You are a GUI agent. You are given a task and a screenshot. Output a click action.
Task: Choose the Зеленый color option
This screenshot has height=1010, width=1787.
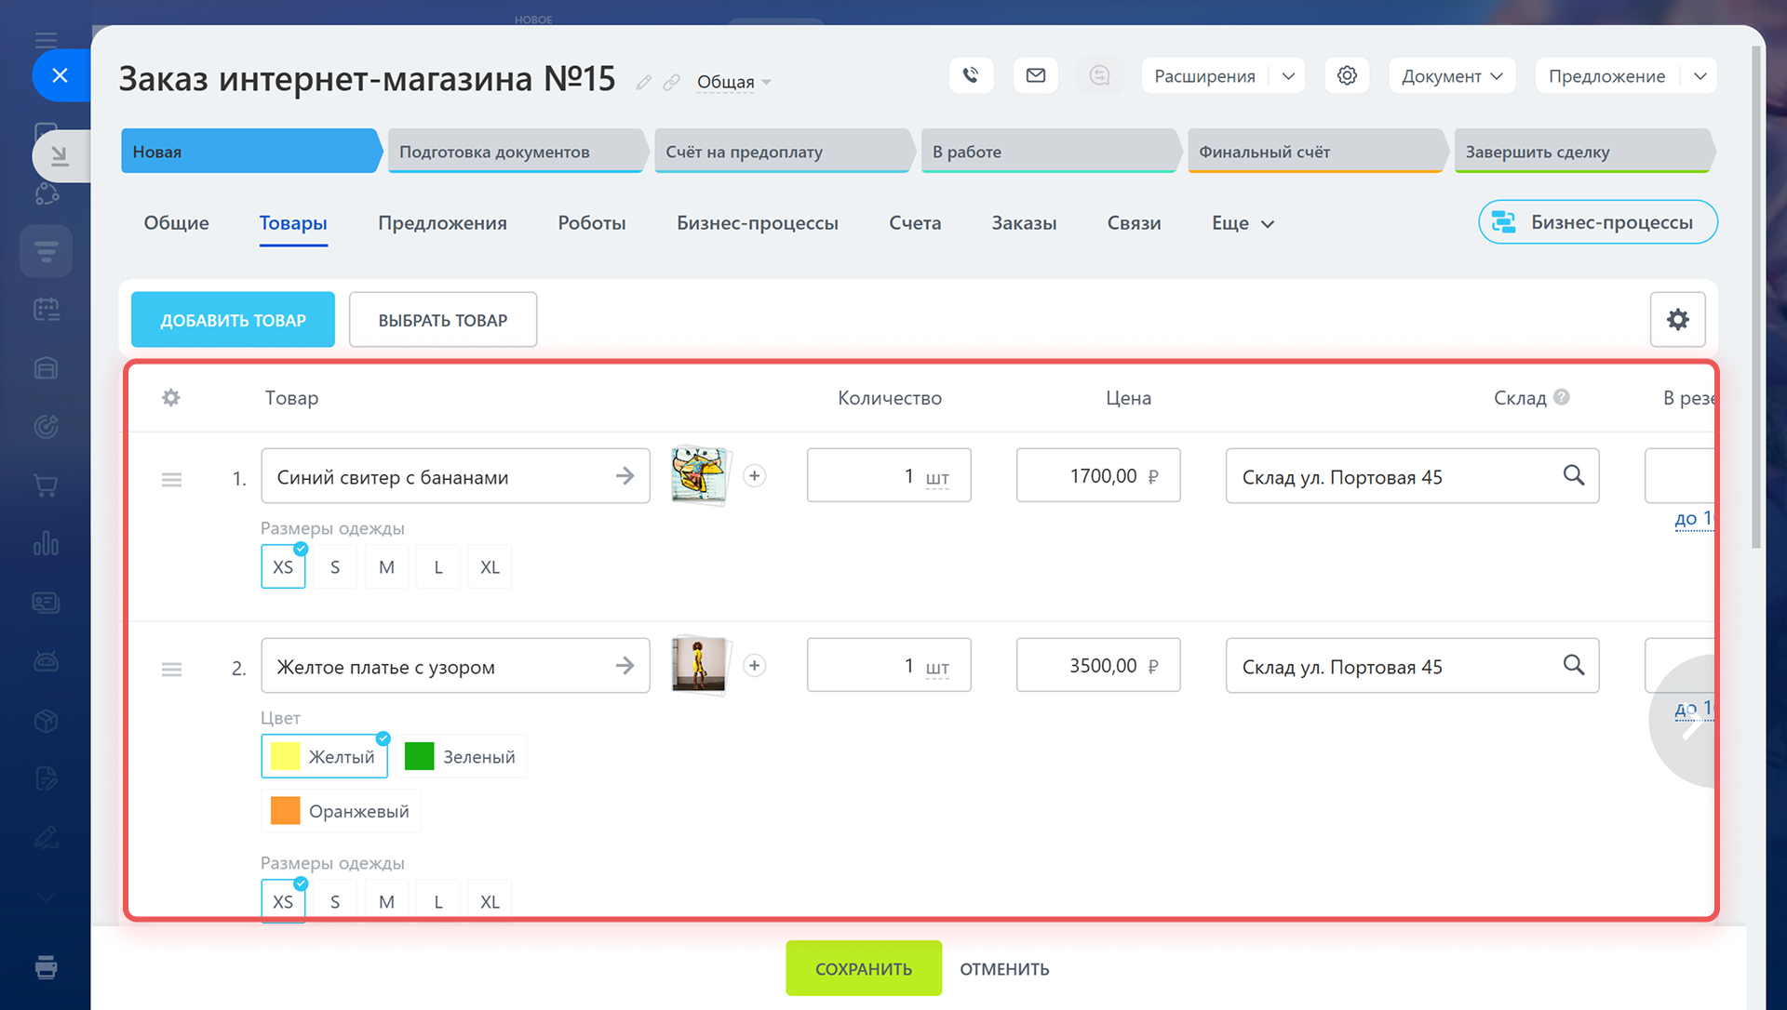click(x=461, y=757)
